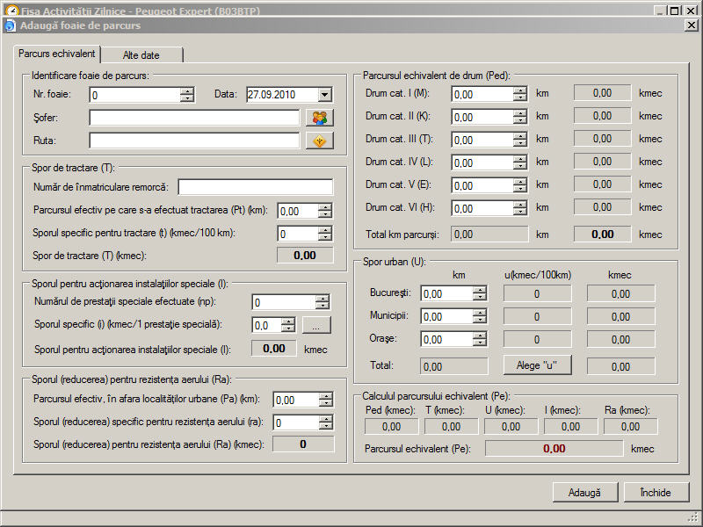Decrease Sporul specific pentru tractare value

(x=325, y=237)
